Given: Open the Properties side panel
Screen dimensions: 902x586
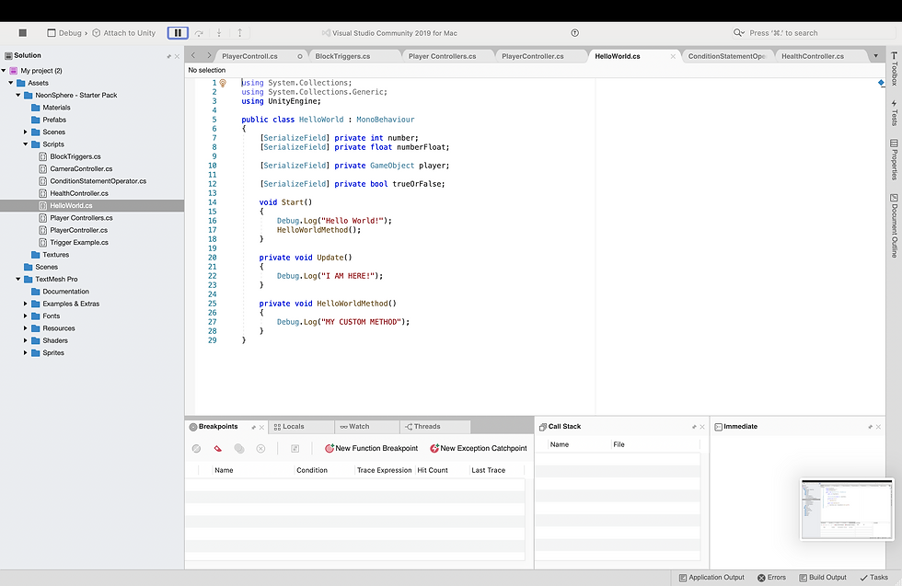Looking at the screenshot, I should point(893,159).
